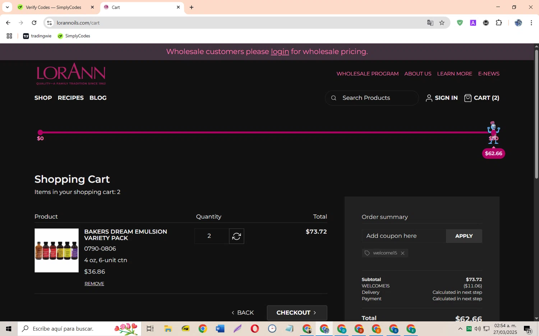Click the Add coupon here field
The height and width of the screenshot is (336, 539).
(x=404, y=236)
